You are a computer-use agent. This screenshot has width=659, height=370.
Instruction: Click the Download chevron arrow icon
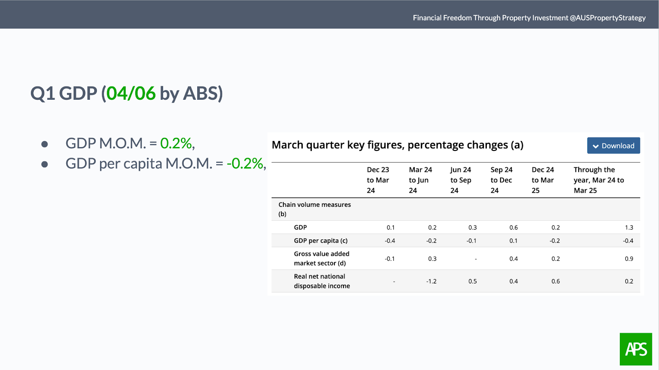[596, 146]
